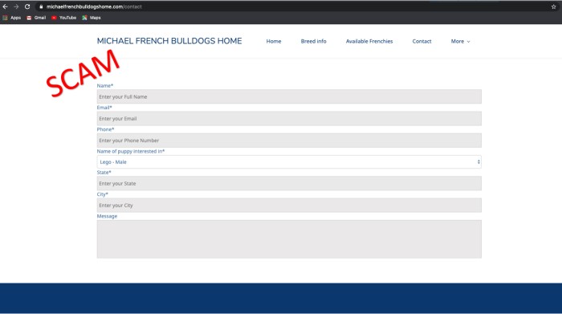Go to the Home nav page
Screen dimensions: 562x314
point(274,41)
